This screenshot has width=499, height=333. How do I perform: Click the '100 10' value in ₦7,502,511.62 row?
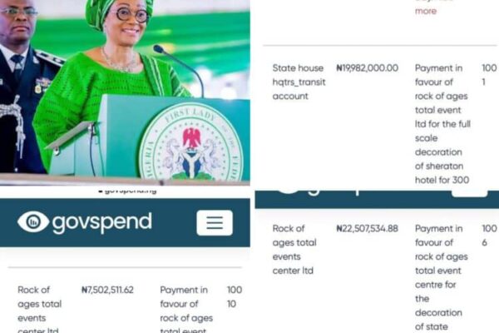[x=235, y=296]
